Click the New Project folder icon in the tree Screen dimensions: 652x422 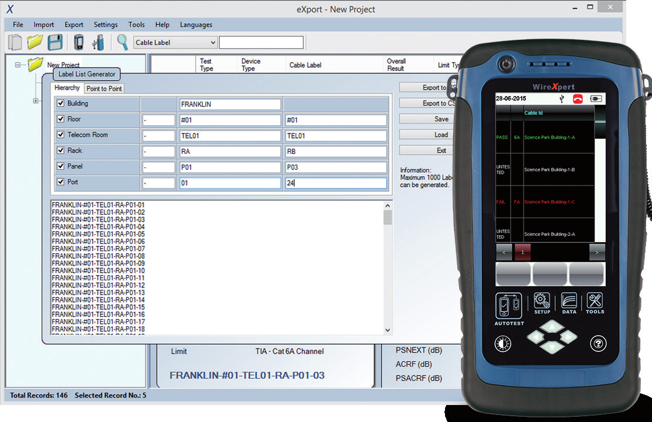pyautogui.click(x=35, y=64)
